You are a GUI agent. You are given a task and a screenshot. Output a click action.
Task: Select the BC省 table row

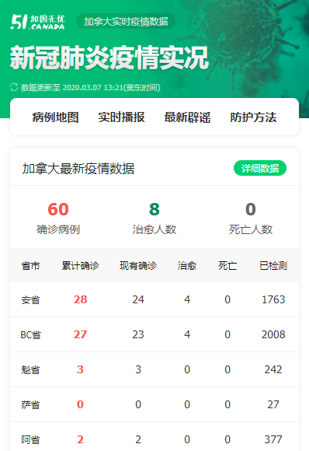click(154, 334)
